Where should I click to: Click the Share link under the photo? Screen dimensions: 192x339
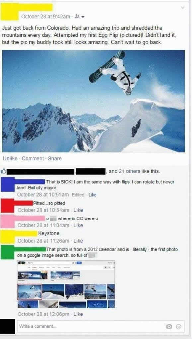[54, 159]
